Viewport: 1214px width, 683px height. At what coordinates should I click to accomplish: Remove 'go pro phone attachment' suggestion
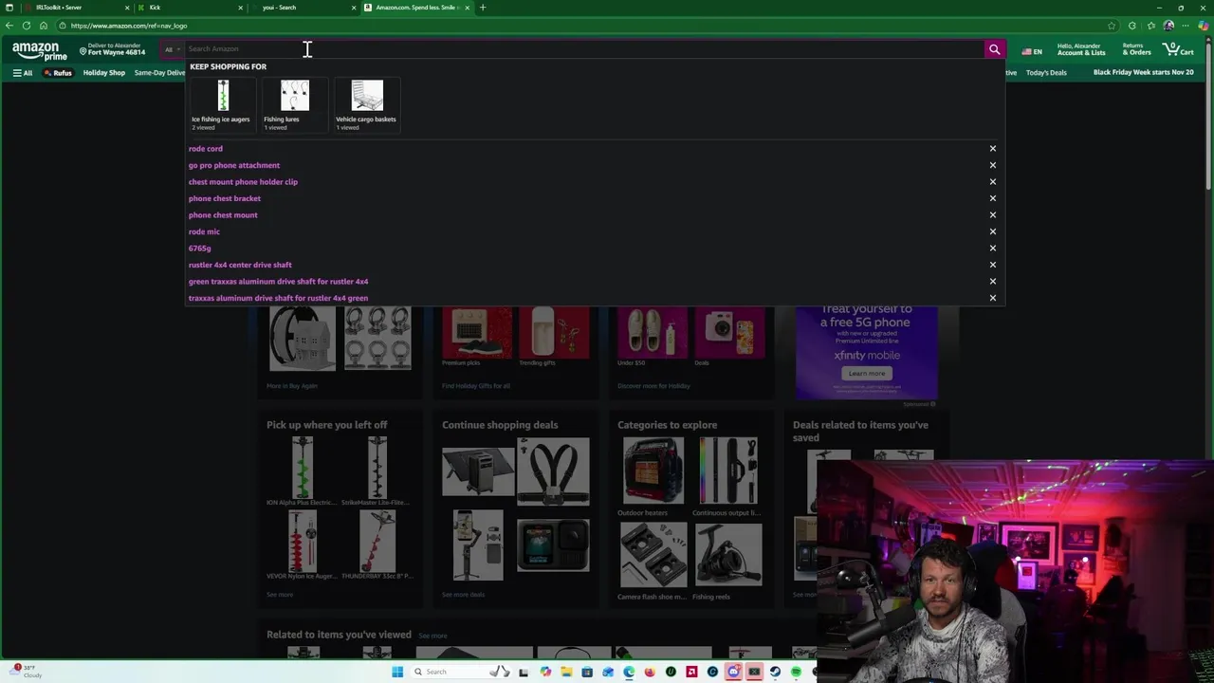pos(993,165)
